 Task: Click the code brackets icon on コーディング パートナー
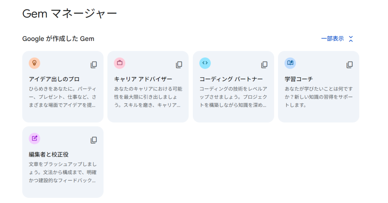click(x=205, y=63)
